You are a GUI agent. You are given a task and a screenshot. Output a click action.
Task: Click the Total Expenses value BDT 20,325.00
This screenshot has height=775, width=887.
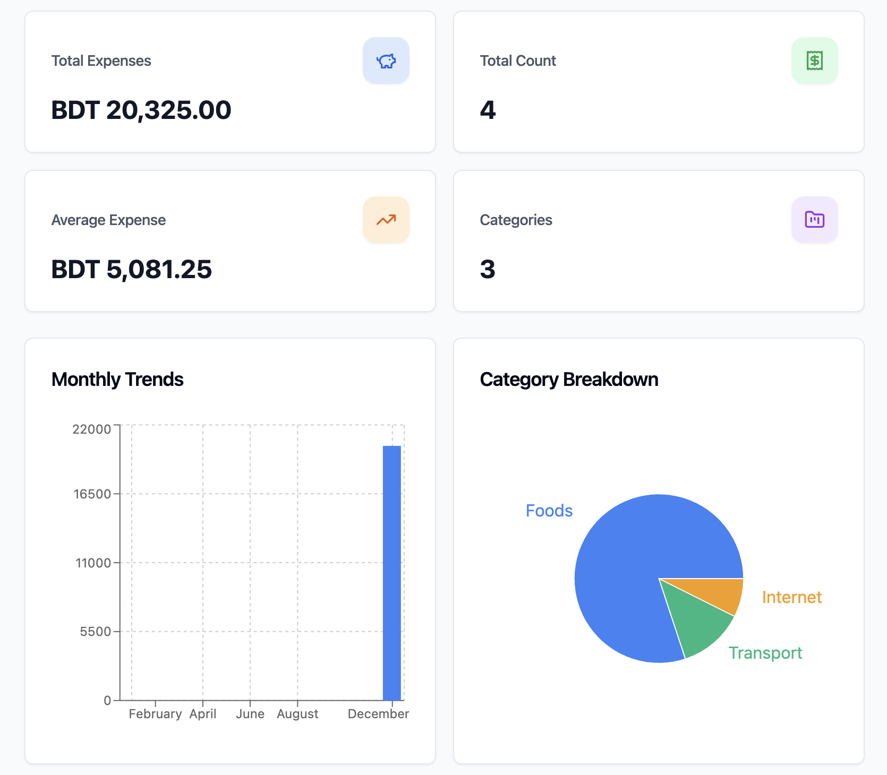click(x=141, y=110)
